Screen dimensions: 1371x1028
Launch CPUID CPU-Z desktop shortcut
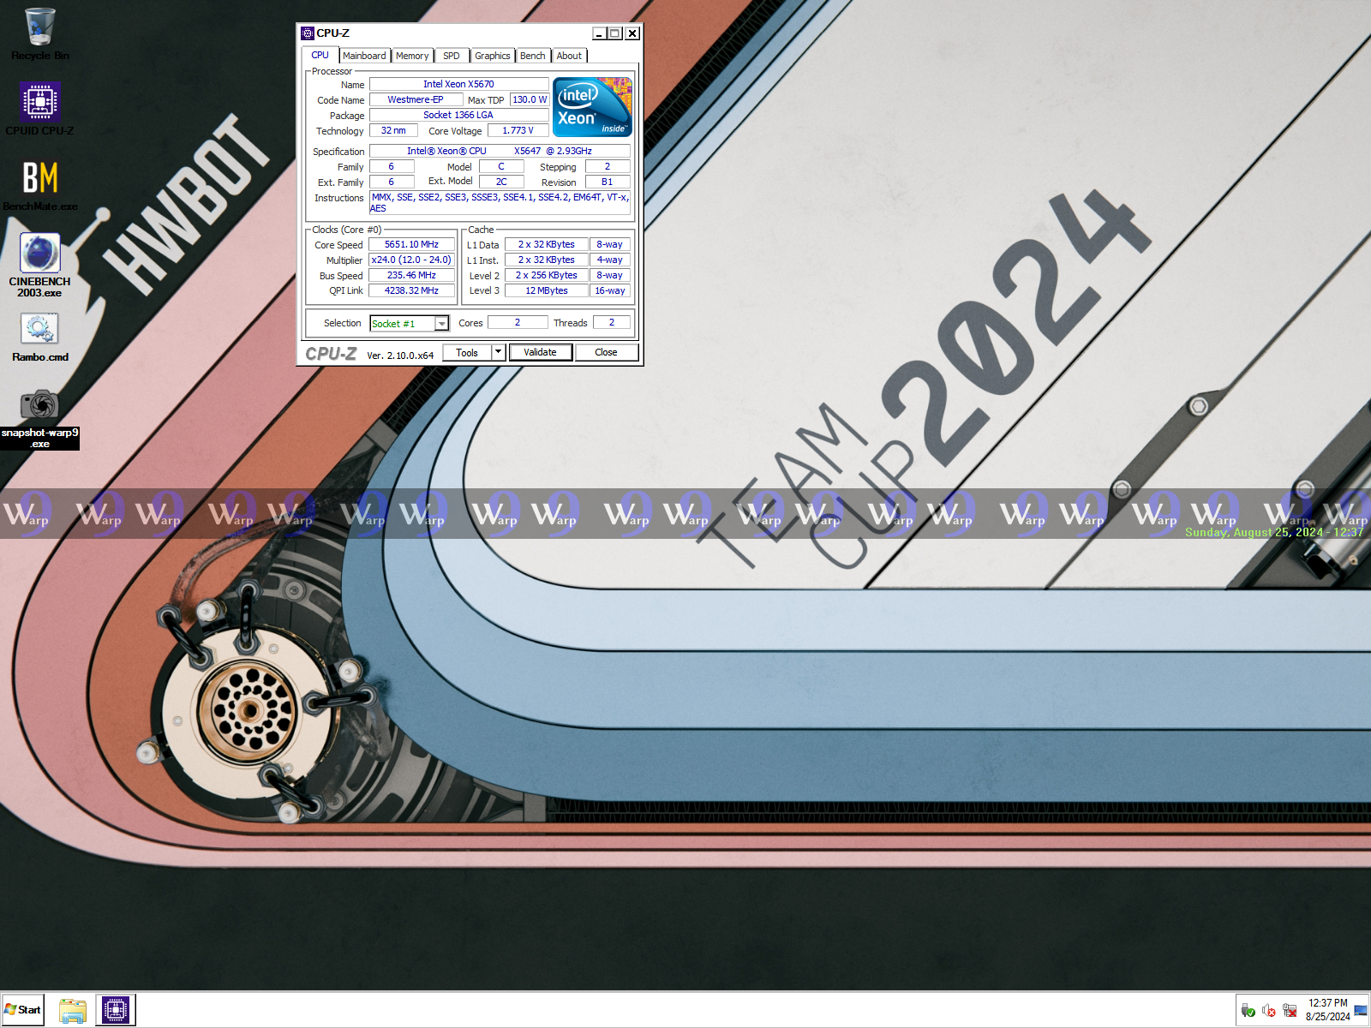coord(39,109)
